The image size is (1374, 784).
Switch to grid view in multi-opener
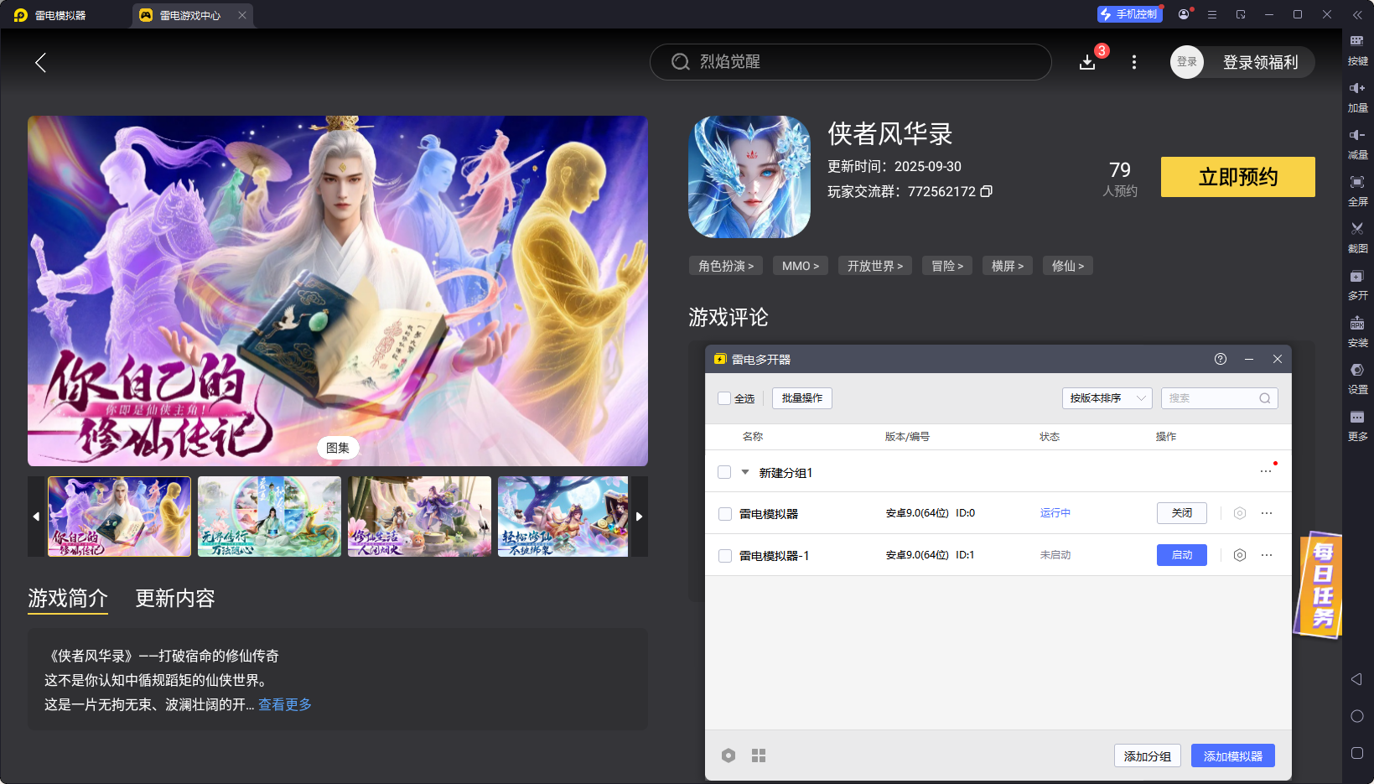[759, 755]
